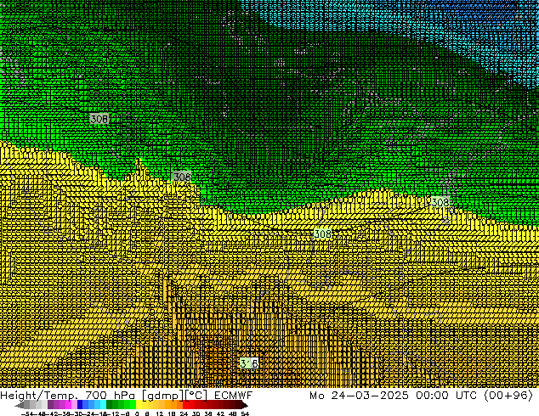539x416 pixels.
Task: Click the 42 legend value
Action: [220, 413]
